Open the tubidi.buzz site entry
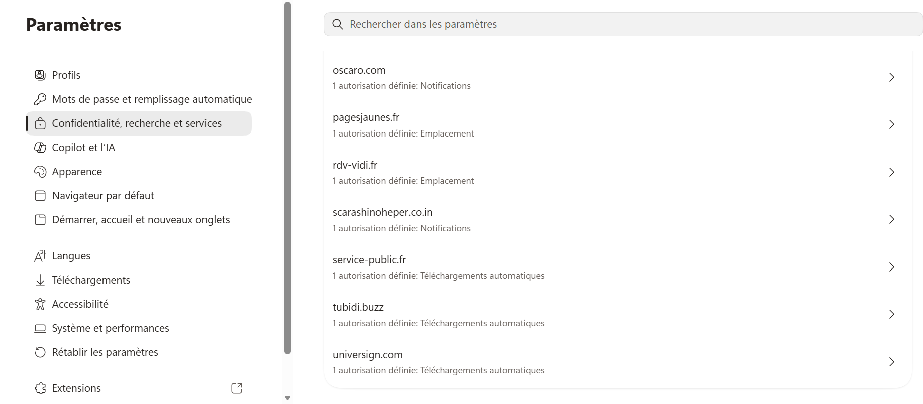This screenshot has height=404, width=923. point(618,315)
